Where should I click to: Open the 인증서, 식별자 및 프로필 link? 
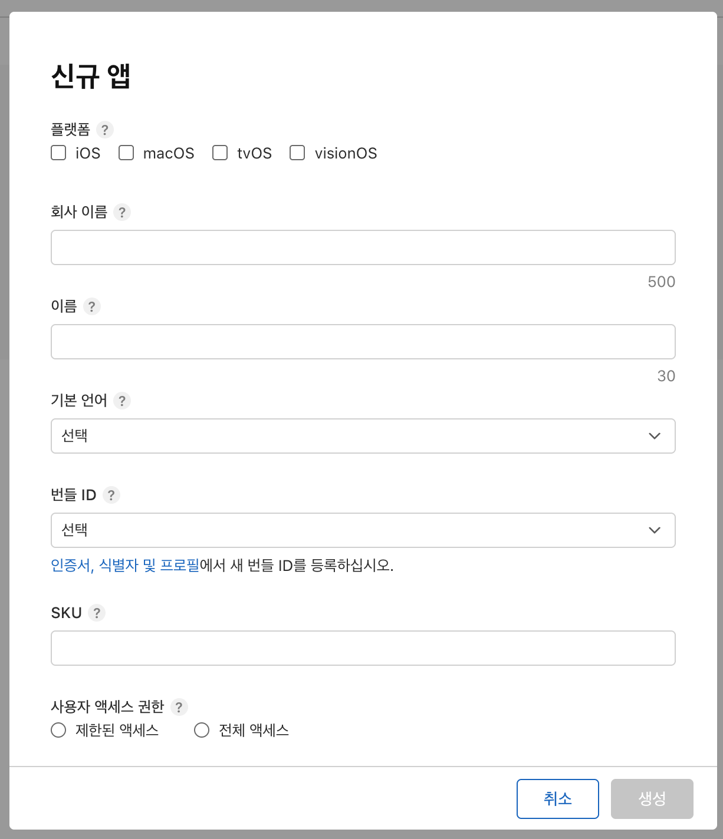pos(125,566)
